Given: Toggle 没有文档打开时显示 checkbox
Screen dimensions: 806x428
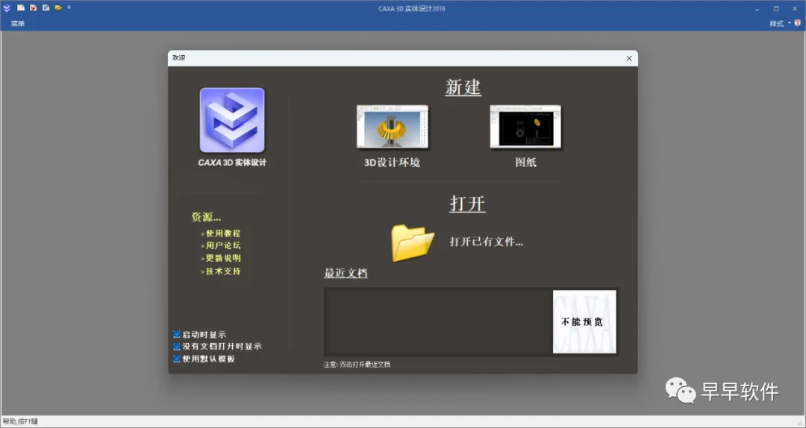Looking at the screenshot, I should point(177,347).
